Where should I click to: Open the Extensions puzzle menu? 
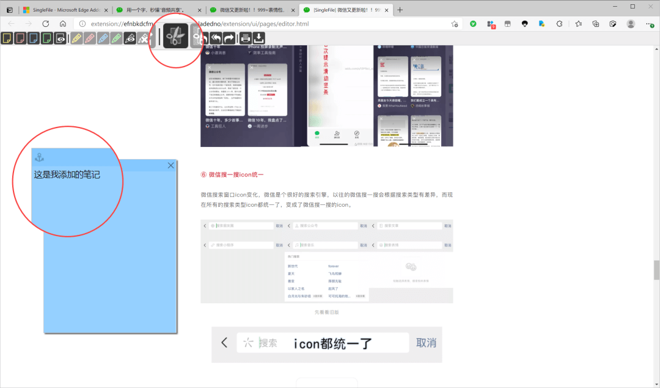(x=559, y=24)
